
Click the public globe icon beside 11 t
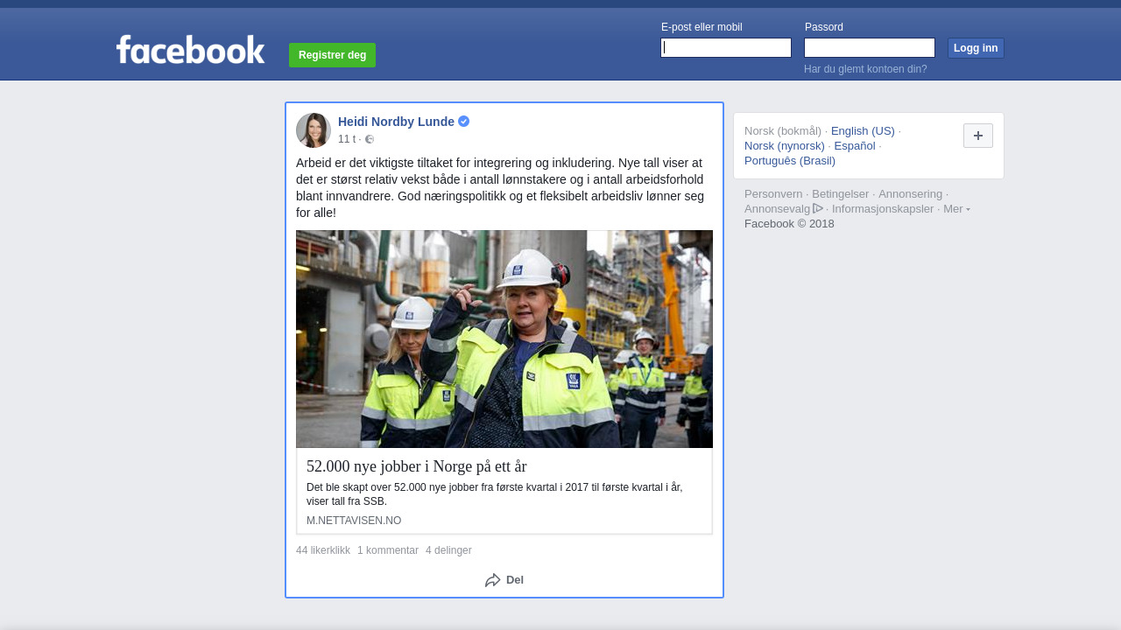pos(370,139)
